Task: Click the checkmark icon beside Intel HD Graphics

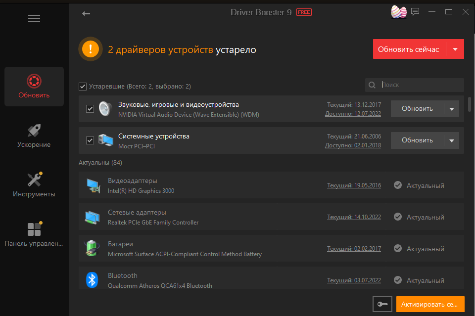Action: click(x=398, y=185)
